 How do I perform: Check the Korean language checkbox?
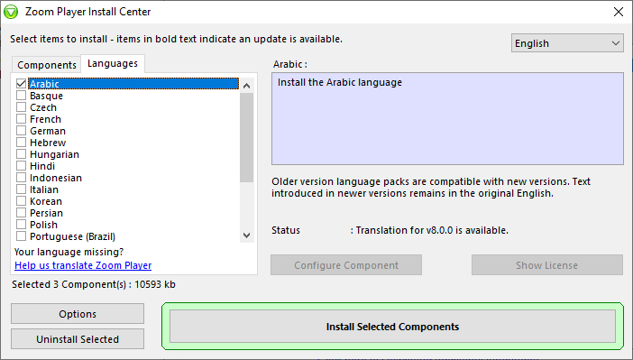[x=21, y=201]
